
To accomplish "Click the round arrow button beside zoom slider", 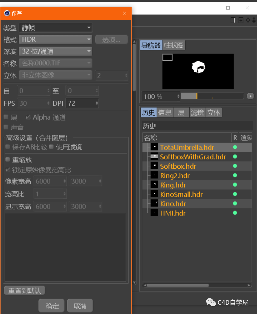I will (x=250, y=96).
